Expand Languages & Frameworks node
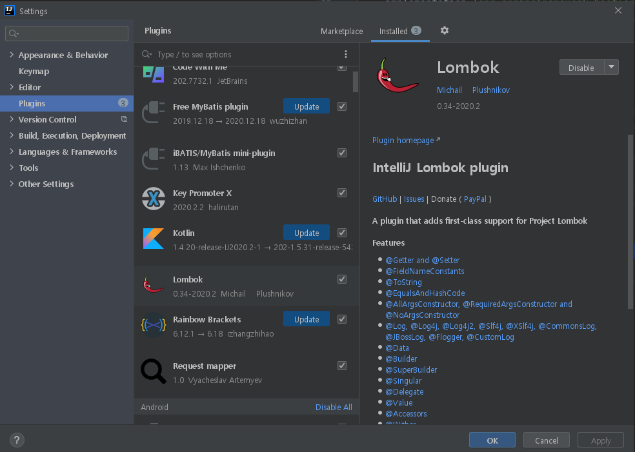The height and width of the screenshot is (452, 635). click(12, 152)
